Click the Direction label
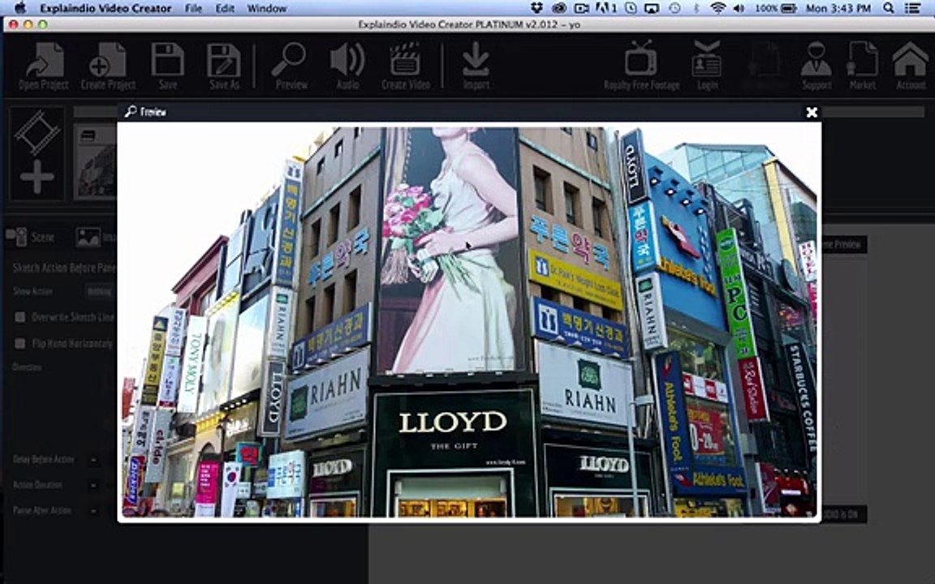935x584 pixels. 27,367
